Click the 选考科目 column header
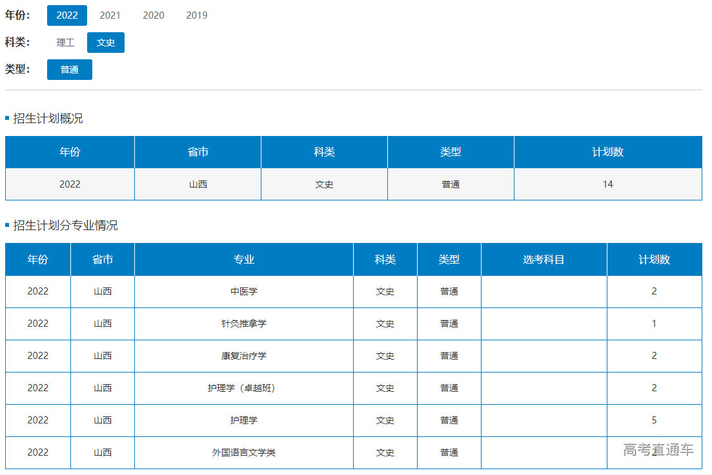 pyautogui.click(x=544, y=259)
